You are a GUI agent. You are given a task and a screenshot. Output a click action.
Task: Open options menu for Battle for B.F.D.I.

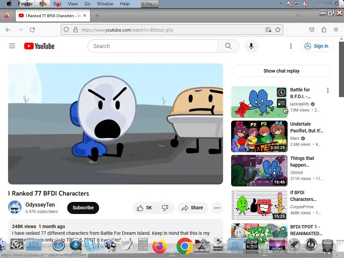click(328, 90)
